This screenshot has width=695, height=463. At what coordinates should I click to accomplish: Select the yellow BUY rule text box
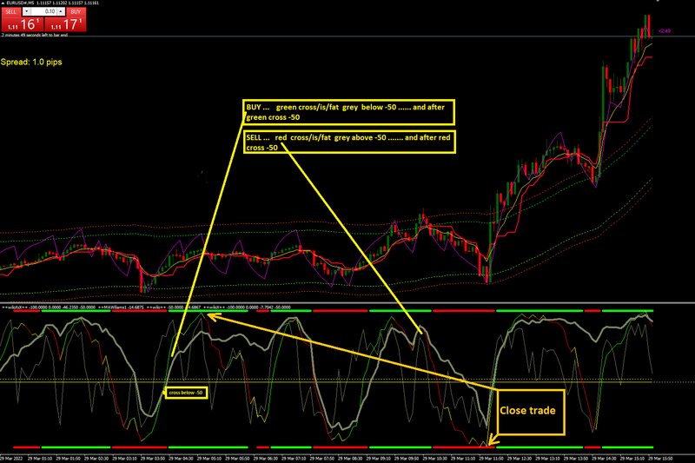click(349, 112)
